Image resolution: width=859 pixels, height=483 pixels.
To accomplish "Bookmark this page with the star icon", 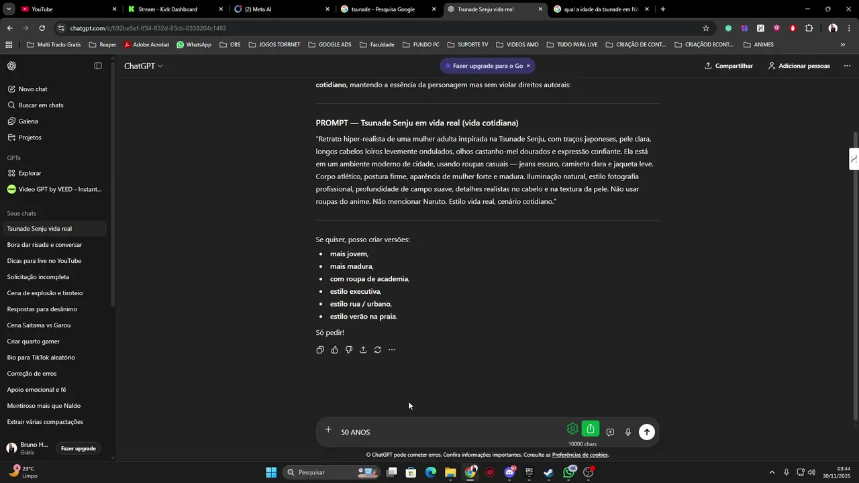I will click(x=706, y=28).
